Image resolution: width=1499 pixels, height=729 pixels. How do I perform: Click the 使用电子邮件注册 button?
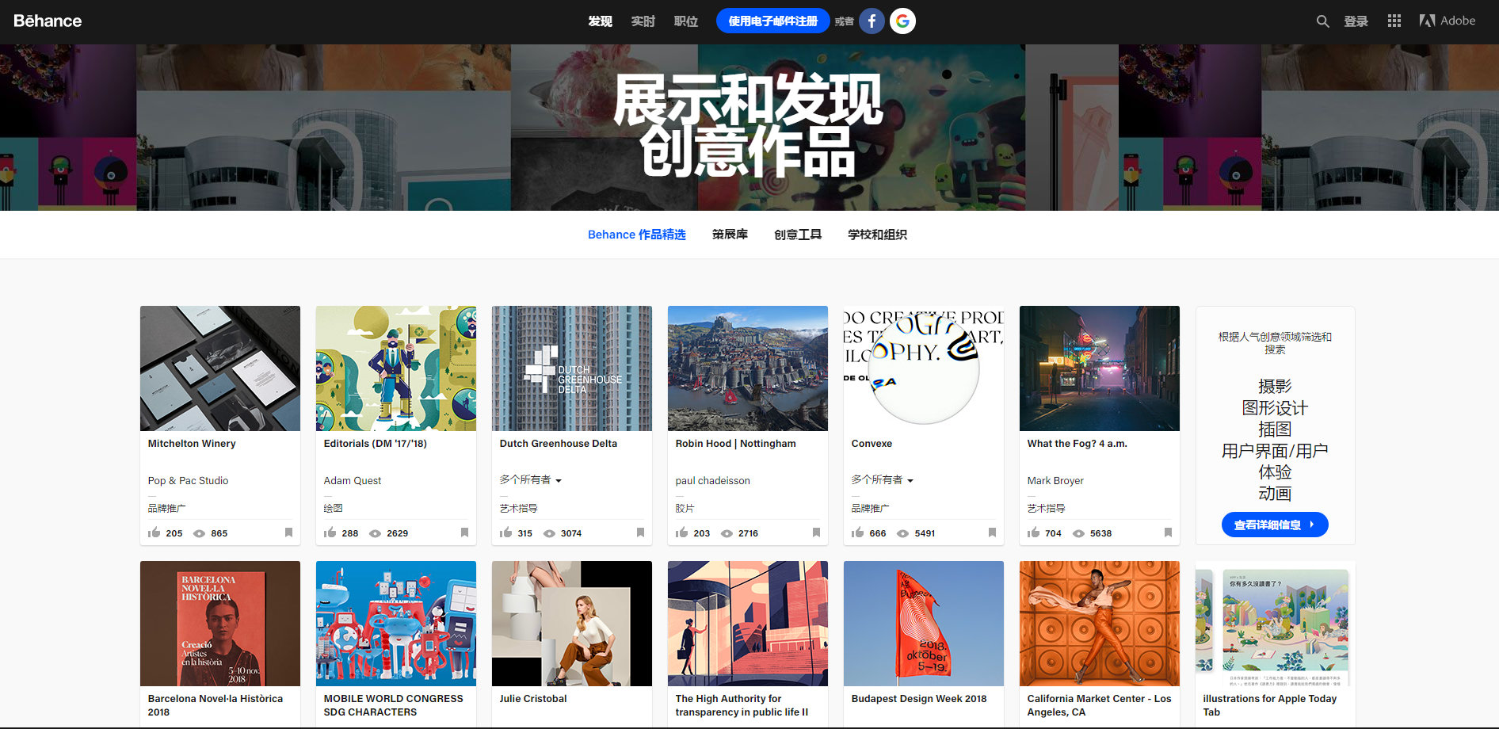(772, 21)
